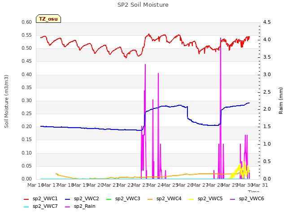The image size is (287, 215).
Task: Click the blue sp2_VWC2 legend swatch
Action: point(68,199)
